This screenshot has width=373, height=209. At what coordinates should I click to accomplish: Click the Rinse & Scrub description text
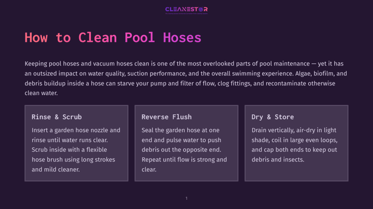pos(76,150)
